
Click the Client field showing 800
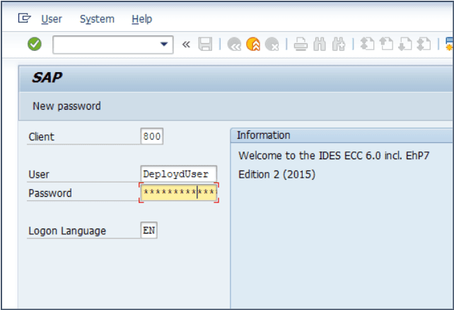tap(152, 136)
